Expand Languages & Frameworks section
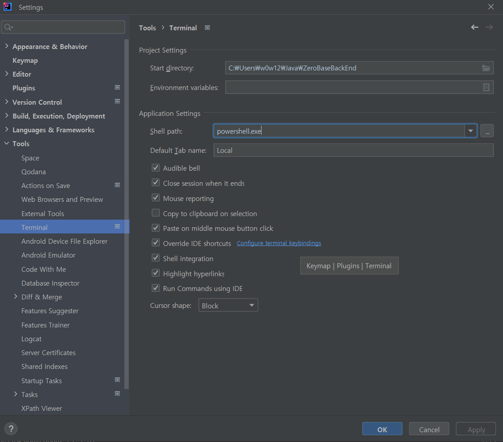Screen dimensions: 503x442 coord(6,129)
